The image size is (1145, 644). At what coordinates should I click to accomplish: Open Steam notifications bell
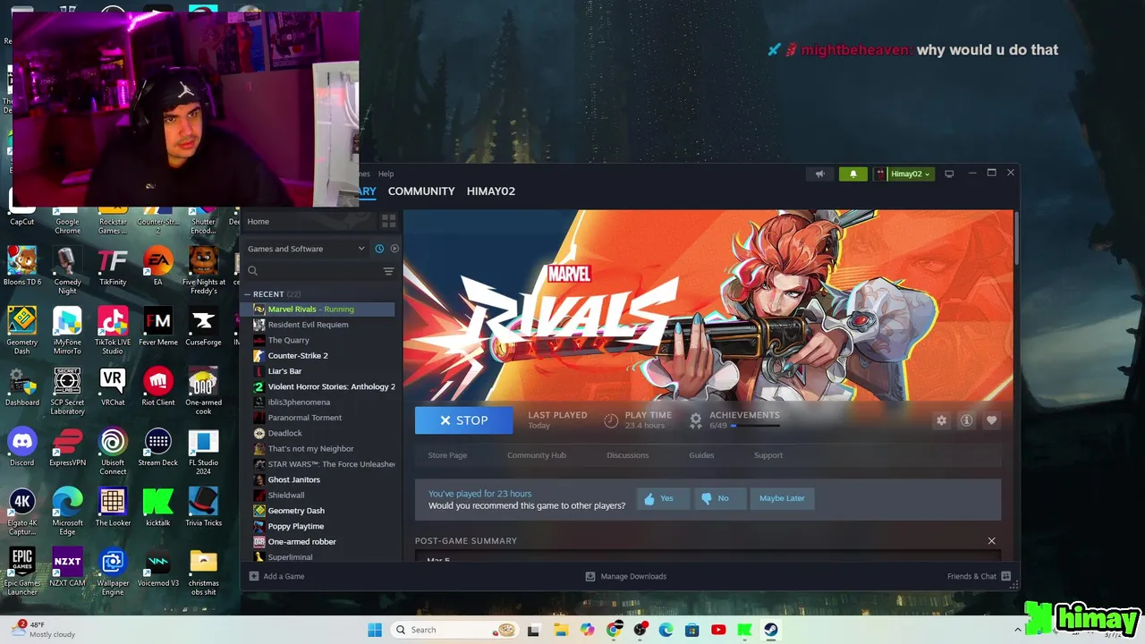coord(852,174)
